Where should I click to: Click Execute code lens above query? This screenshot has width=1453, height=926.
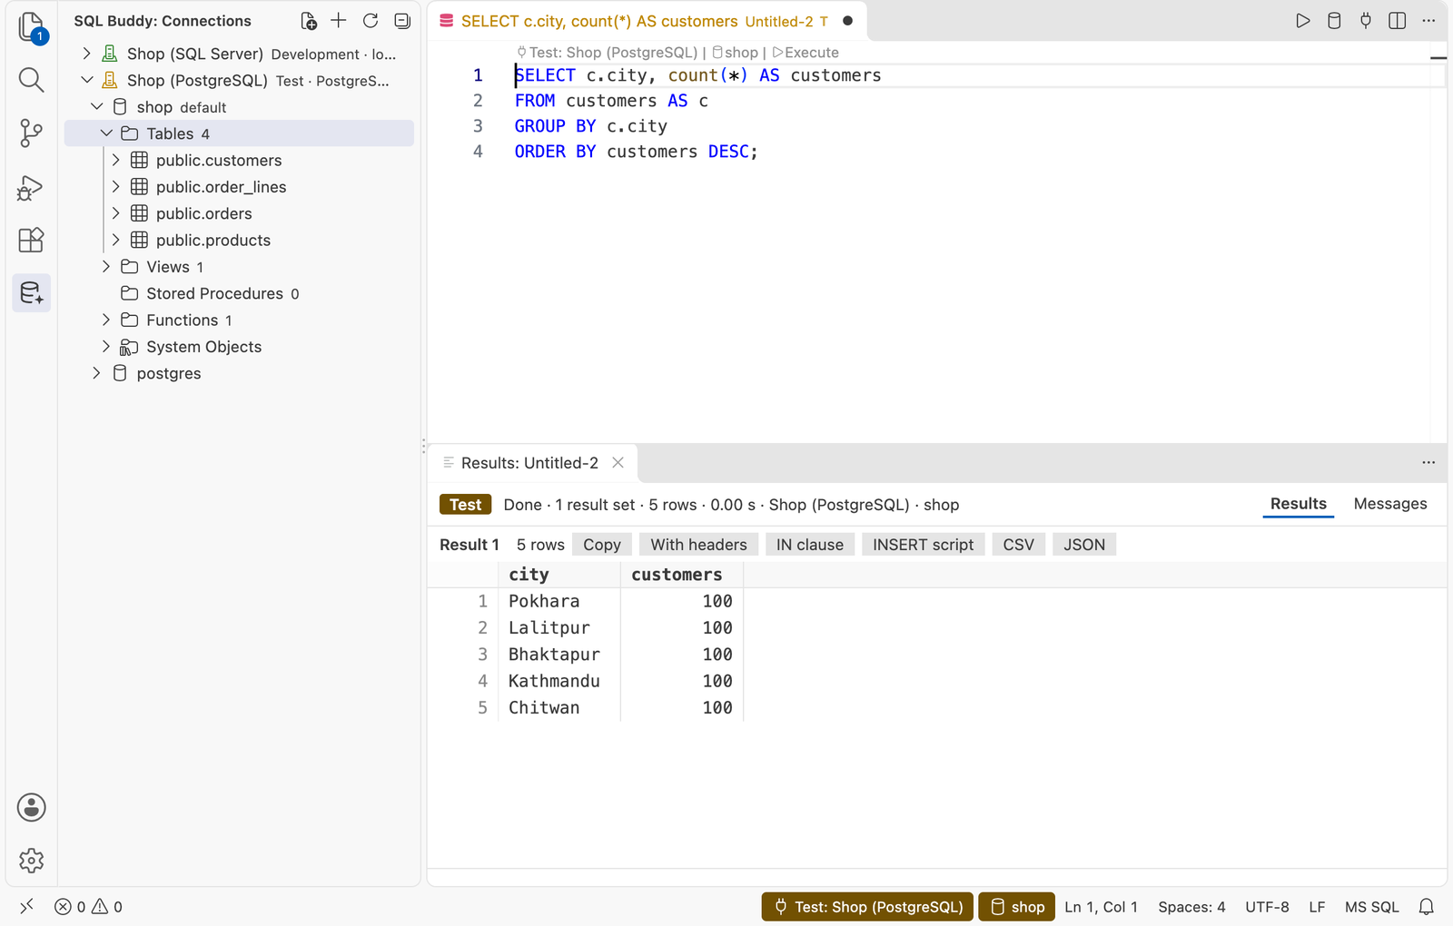(806, 53)
